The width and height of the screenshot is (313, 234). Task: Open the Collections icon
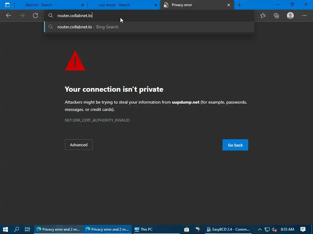(x=276, y=16)
